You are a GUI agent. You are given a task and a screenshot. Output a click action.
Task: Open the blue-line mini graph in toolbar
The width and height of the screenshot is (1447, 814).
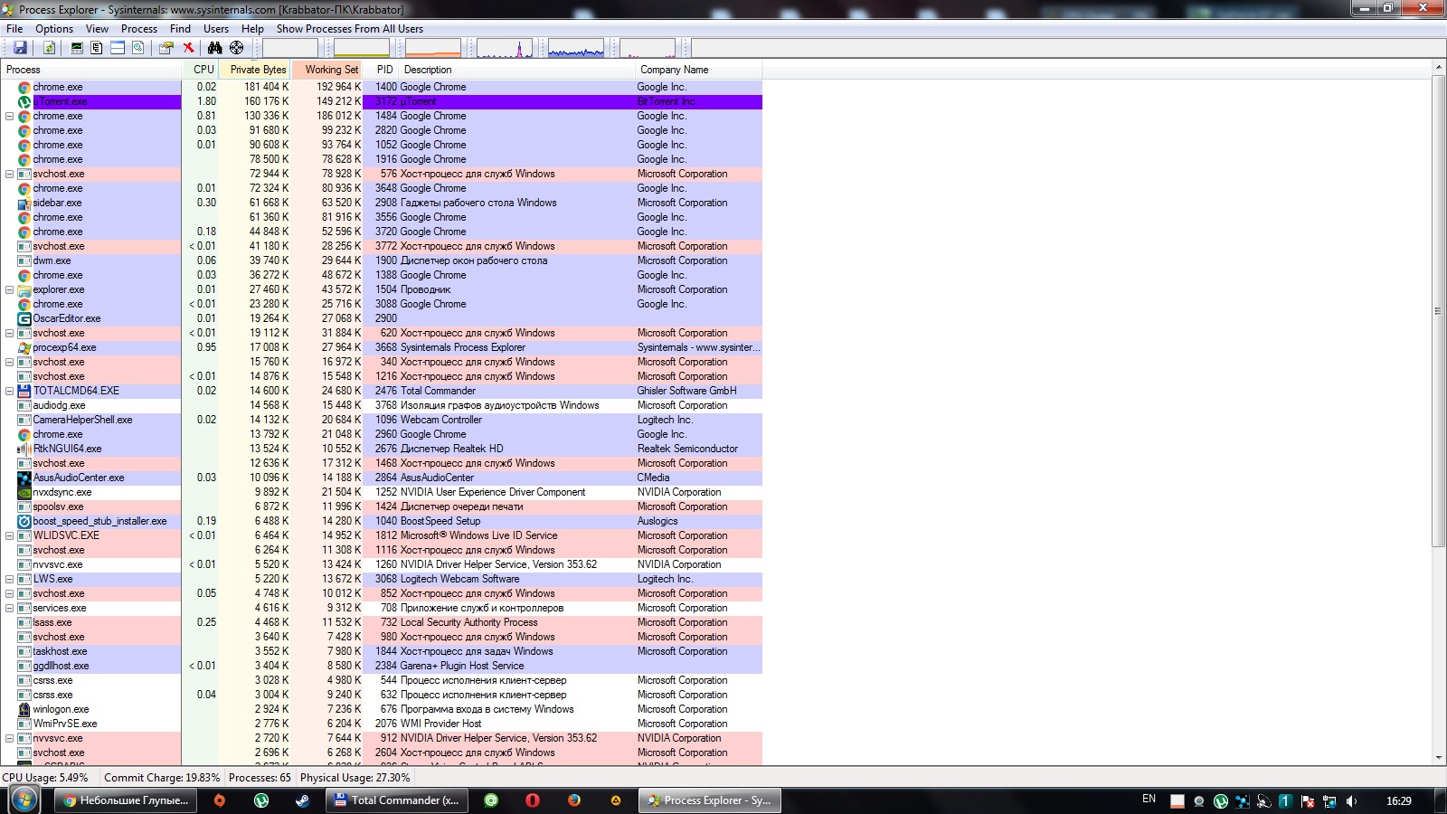[x=576, y=48]
